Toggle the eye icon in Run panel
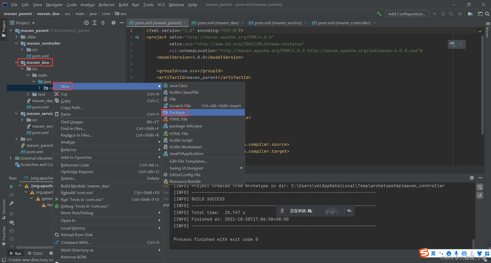This screenshot has height=263, width=491. click(x=12, y=222)
